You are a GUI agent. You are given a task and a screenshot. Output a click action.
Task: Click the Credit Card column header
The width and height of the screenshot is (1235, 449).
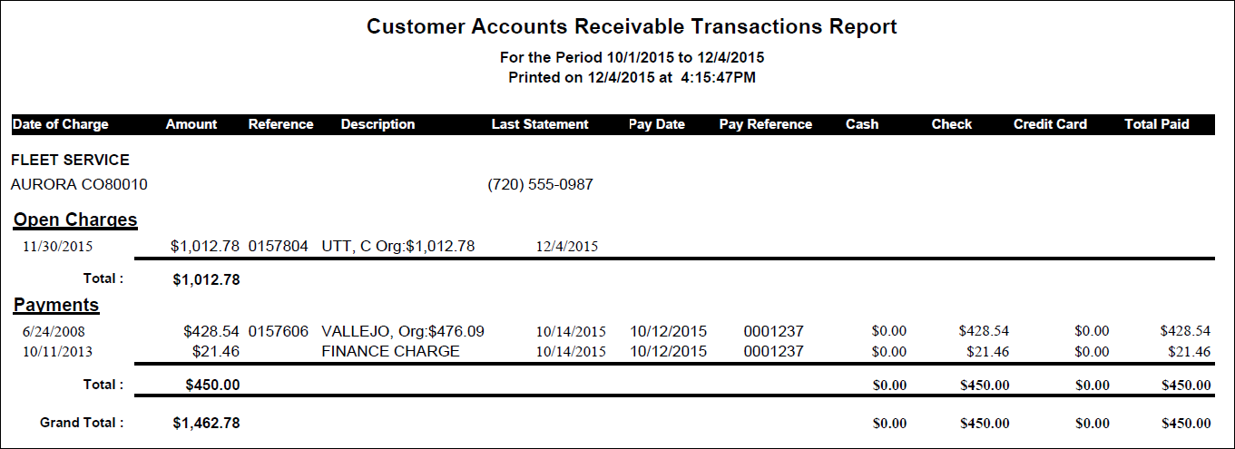pos(1050,124)
